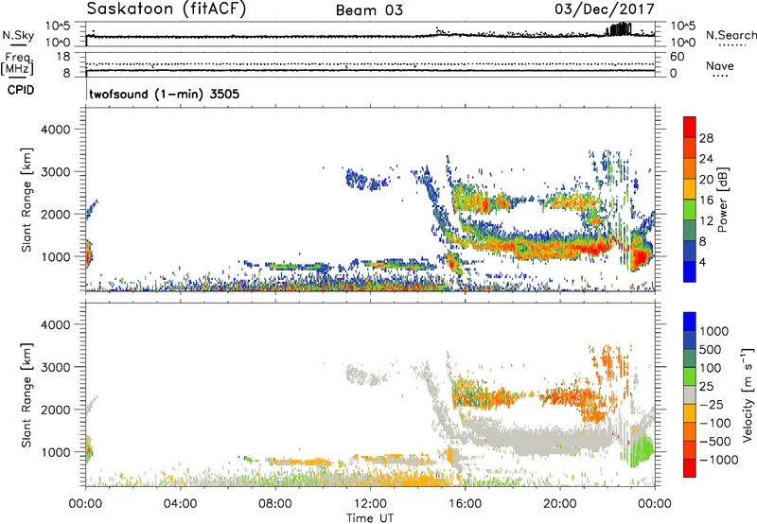Click the '-1000' Velocity colorbar tick value
Image resolution: width=757 pixels, height=524 pixels.
718,460
